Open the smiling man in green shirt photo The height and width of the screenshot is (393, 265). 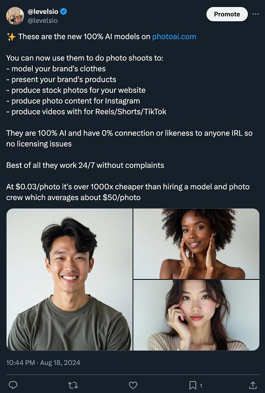click(69, 279)
